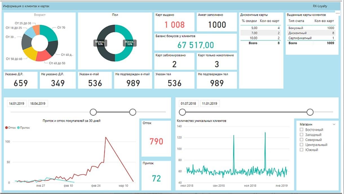
Task: Click the Указано Д.Р. value 659
Action: click(21, 83)
